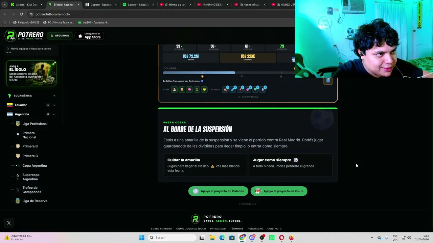Close the El Ídolo tab

[x=78, y=5]
